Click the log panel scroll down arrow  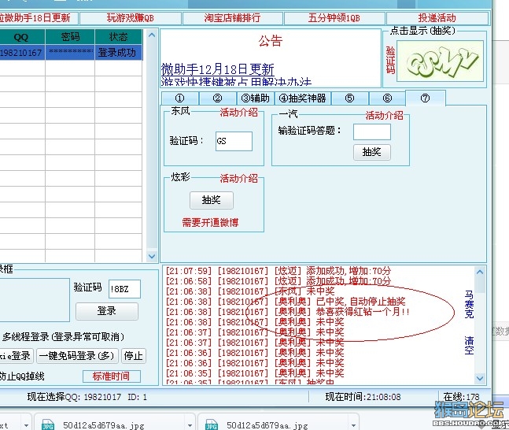tap(480, 378)
